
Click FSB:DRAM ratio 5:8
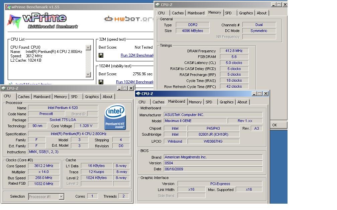(x=234, y=57)
